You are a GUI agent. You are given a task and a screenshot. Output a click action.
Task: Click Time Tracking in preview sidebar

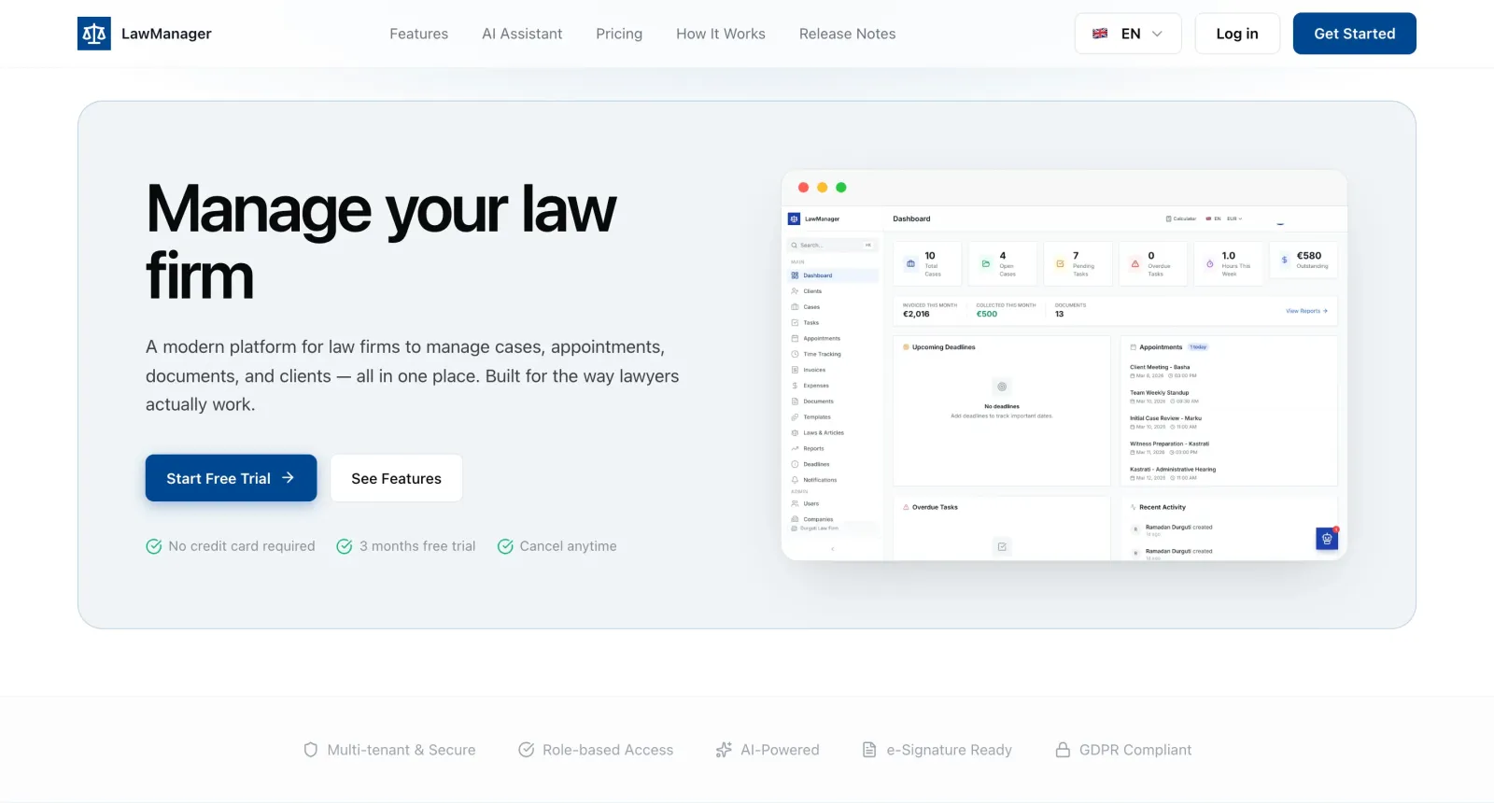click(833, 354)
